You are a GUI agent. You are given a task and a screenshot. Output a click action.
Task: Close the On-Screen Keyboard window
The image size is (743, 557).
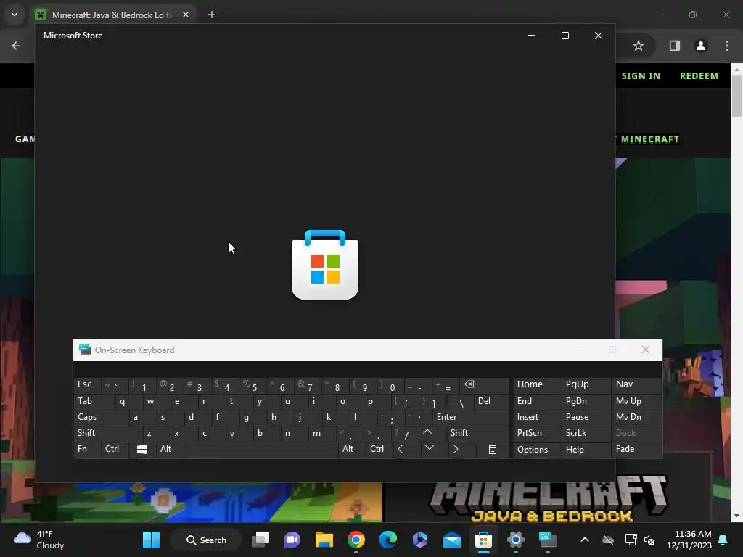click(645, 350)
